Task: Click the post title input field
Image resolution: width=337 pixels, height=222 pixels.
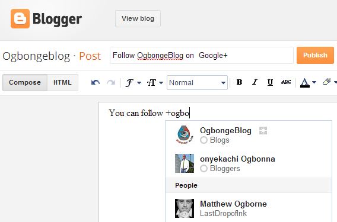Action: pos(202,55)
